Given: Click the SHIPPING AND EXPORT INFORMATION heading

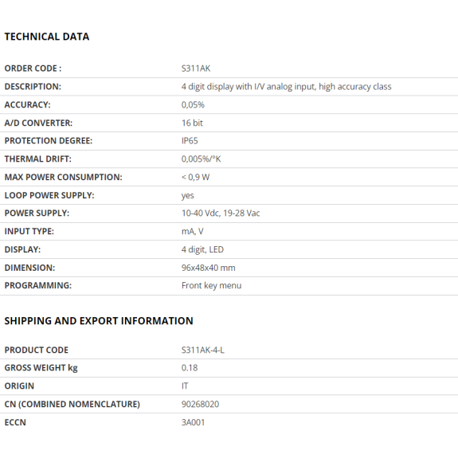Looking at the screenshot, I should pyautogui.click(x=99, y=321).
